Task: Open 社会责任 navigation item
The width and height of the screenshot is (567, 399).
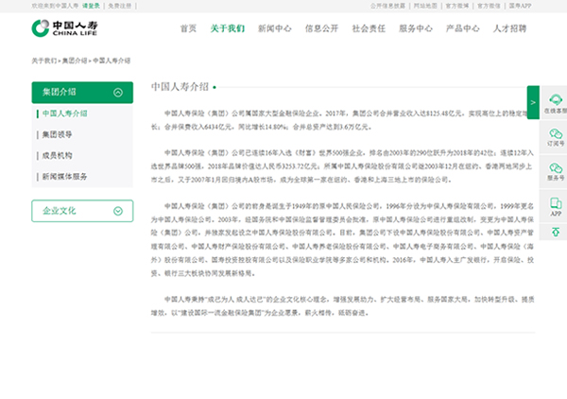Action: point(369,28)
